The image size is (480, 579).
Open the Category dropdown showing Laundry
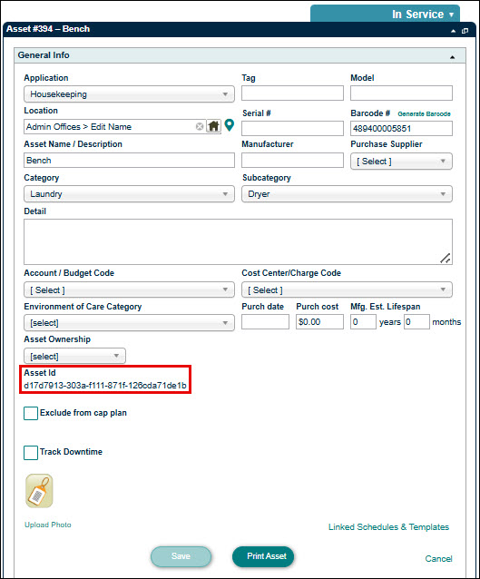point(129,194)
